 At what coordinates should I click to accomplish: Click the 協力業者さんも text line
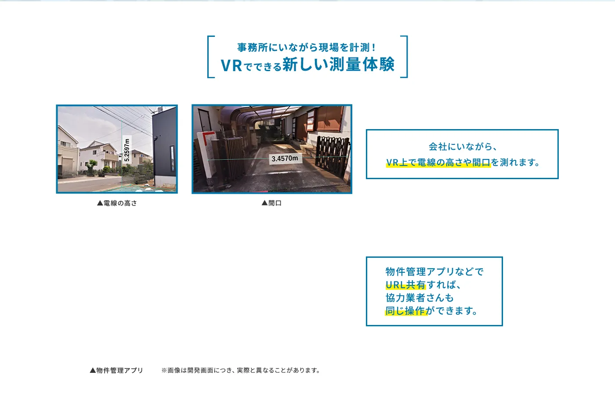tap(420, 298)
